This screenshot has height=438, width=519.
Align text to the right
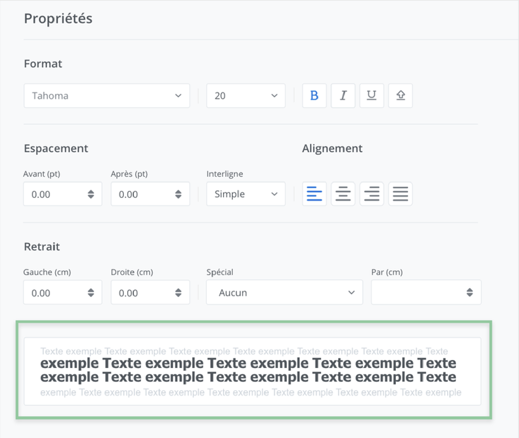(x=372, y=194)
